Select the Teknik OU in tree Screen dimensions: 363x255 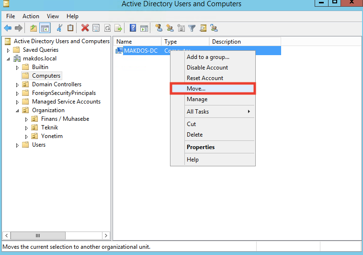click(x=49, y=127)
